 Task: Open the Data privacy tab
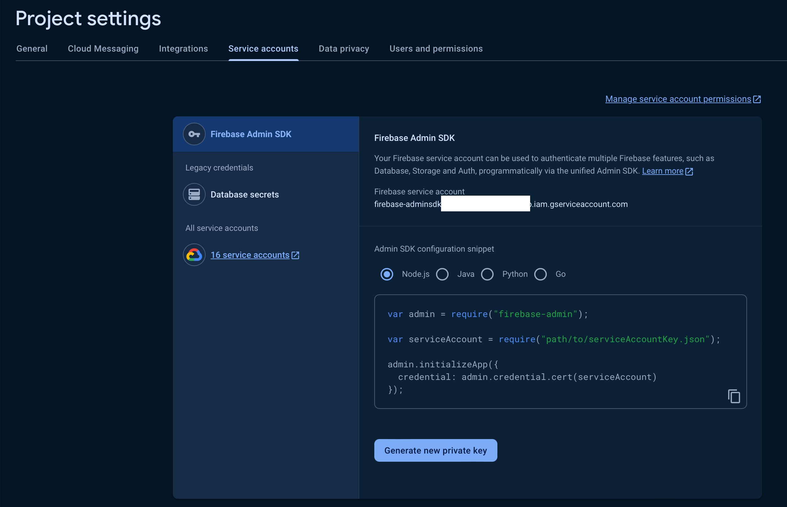point(344,49)
